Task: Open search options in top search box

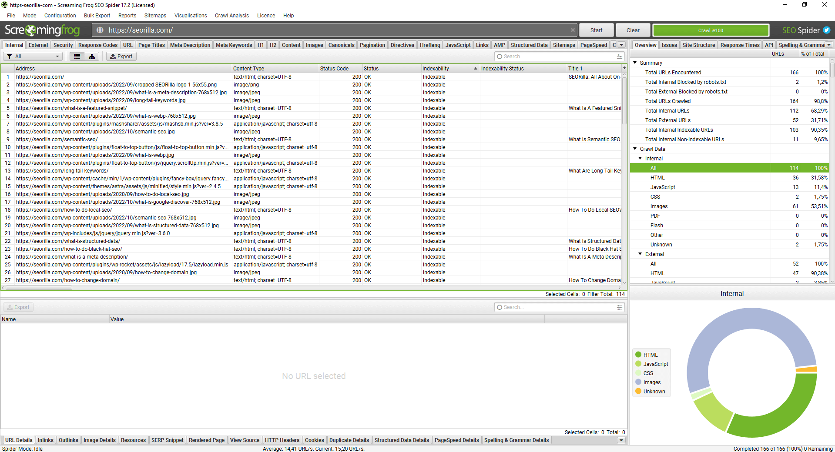Action: coord(619,56)
